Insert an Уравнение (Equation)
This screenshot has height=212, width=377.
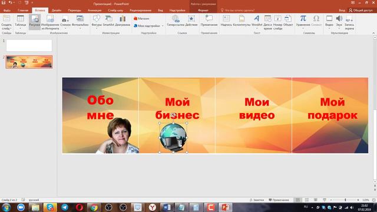pos(303,22)
